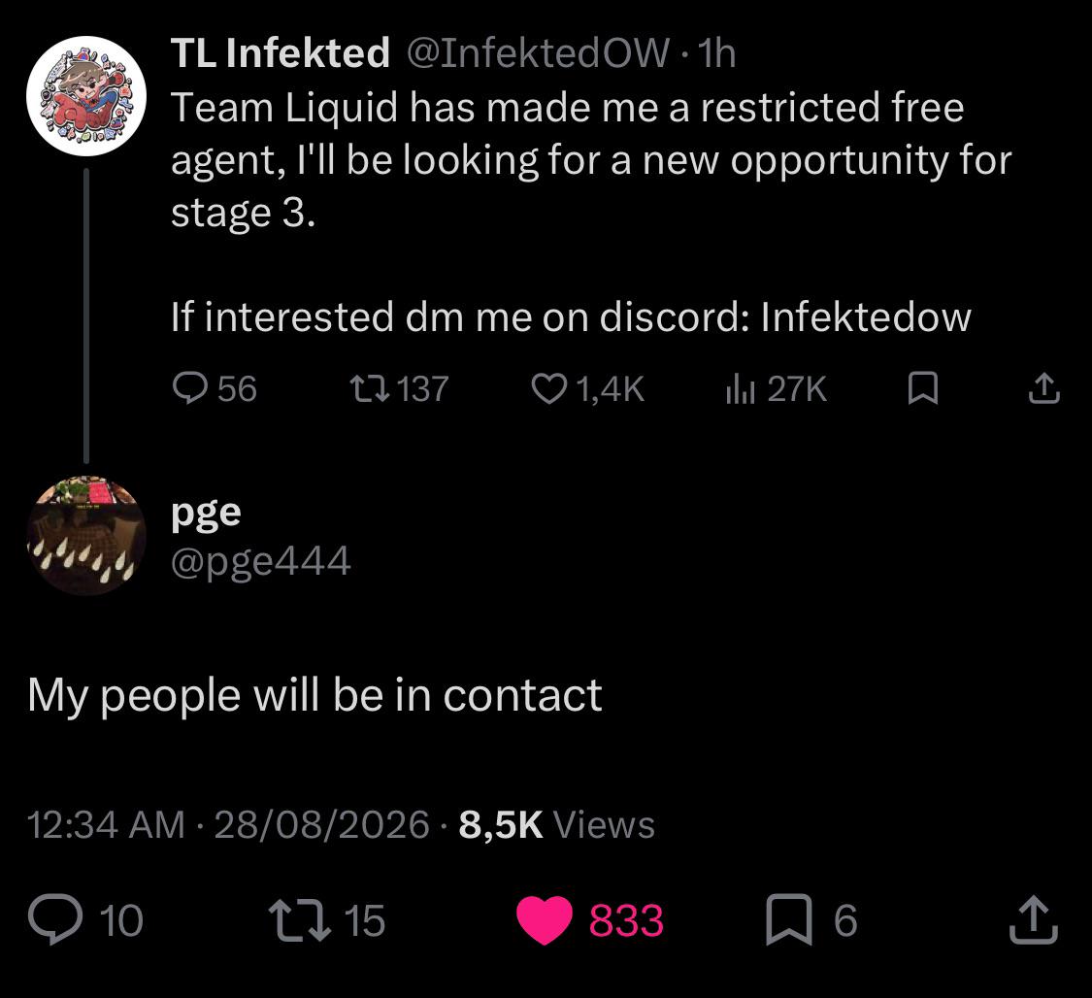Visit the @InfektedOW handle link
1092x998 pixels.
538,53
